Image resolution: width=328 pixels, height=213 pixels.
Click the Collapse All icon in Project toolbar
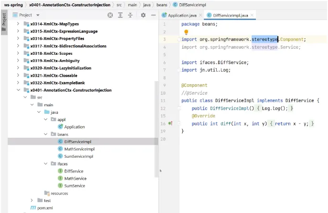(x=130, y=15)
